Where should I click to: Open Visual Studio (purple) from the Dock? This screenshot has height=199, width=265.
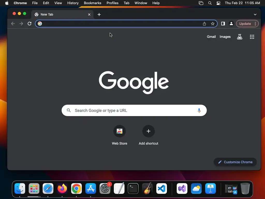pos(182,188)
